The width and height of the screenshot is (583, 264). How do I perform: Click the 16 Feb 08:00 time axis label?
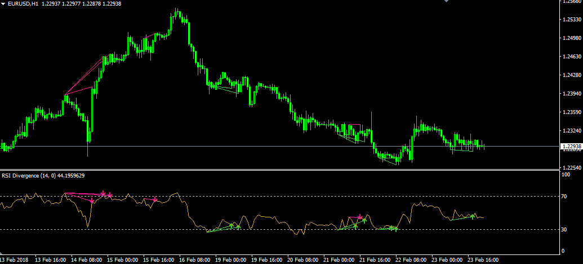pyautogui.click(x=194, y=260)
